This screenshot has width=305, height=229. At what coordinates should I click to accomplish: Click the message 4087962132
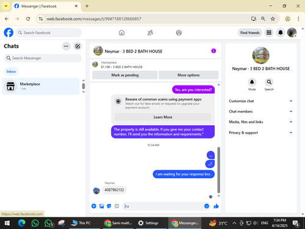(x=114, y=190)
